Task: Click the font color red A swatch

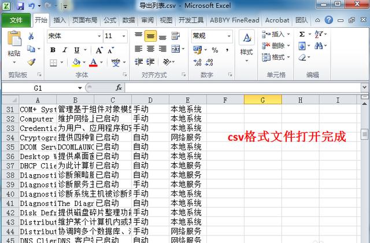Action: click(93, 62)
